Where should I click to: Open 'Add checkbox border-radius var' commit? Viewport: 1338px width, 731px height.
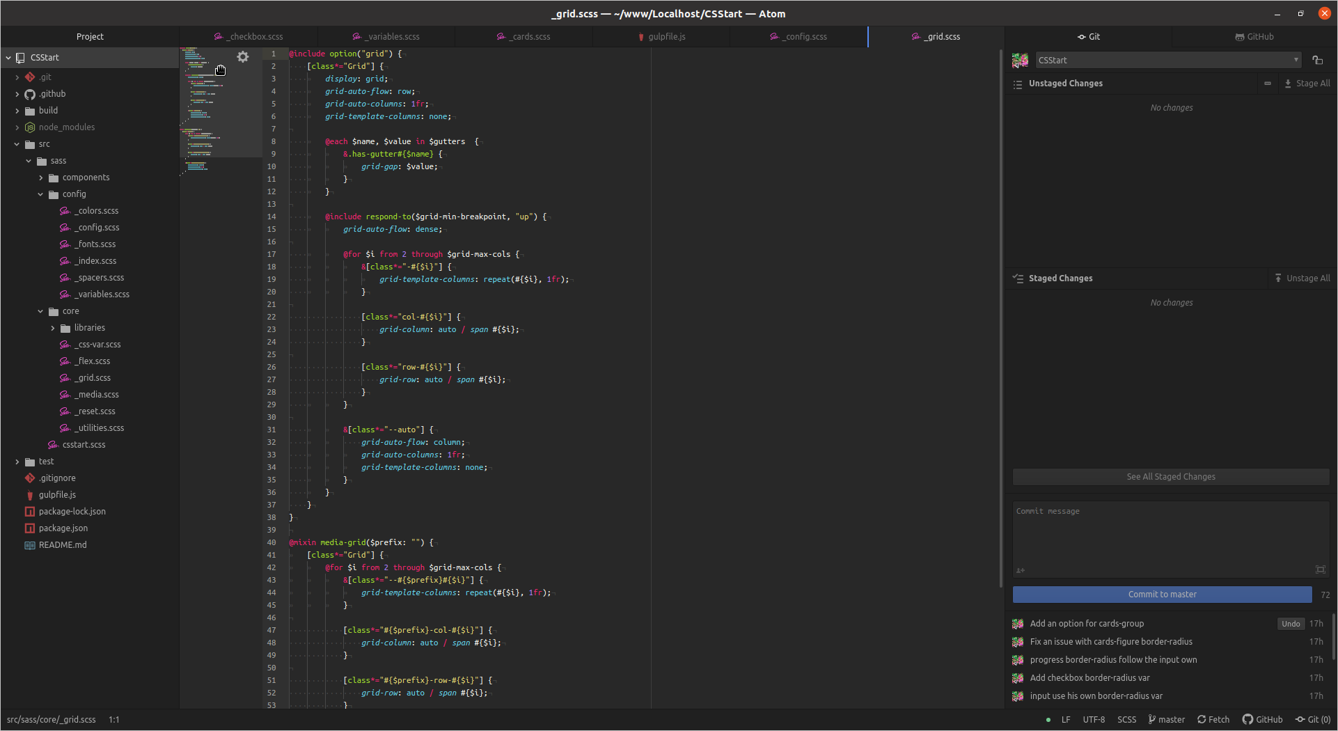(x=1090, y=678)
